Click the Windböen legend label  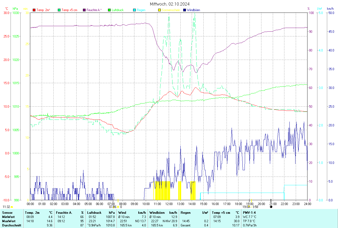193,10
